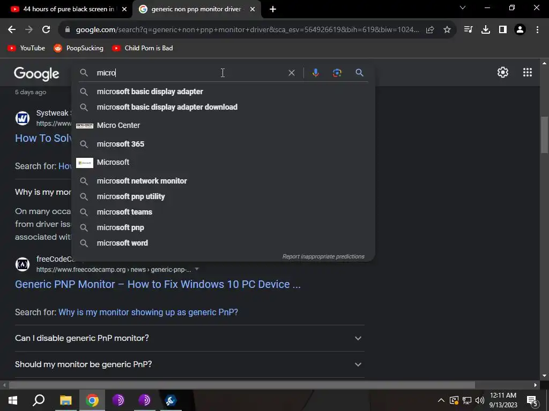Image resolution: width=549 pixels, height=411 pixels.
Task: Open a new browser tab
Action: (273, 9)
